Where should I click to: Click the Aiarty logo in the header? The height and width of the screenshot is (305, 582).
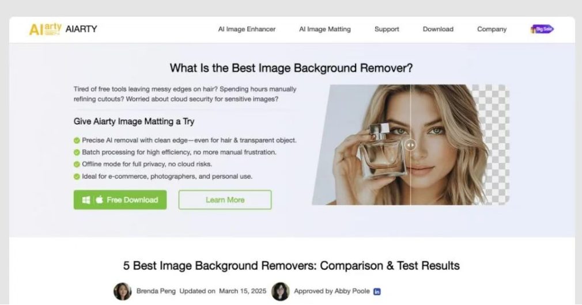click(x=46, y=29)
